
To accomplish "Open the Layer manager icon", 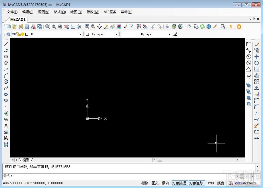I will tap(8, 34).
